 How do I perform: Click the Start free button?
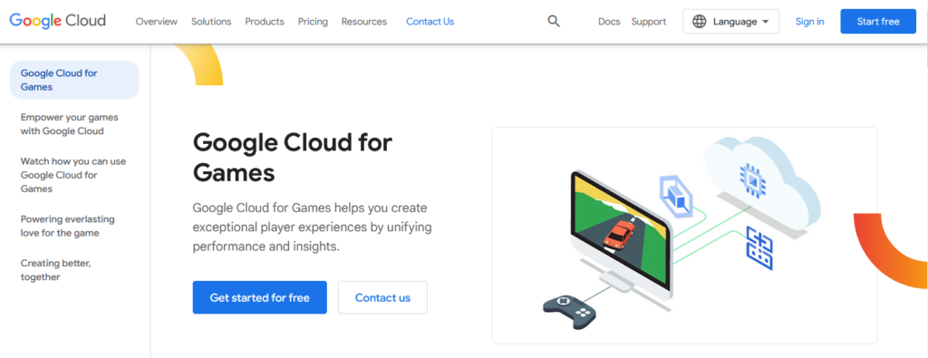[878, 22]
